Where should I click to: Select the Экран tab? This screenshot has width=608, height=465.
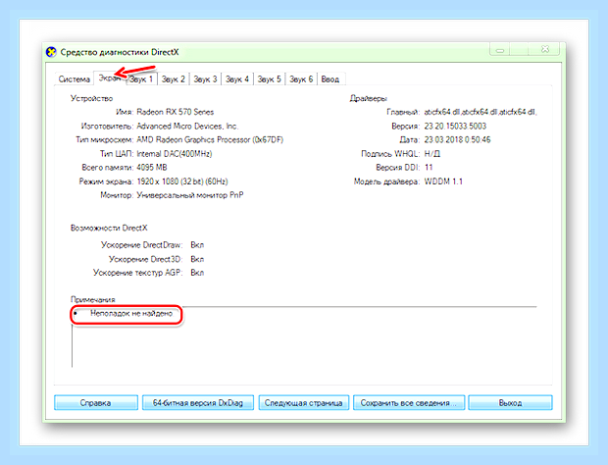pos(110,77)
